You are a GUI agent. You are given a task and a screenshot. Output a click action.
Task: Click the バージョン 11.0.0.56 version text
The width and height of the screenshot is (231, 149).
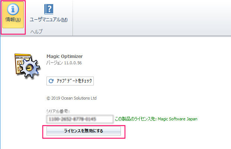pyautogui.click(x=64, y=63)
